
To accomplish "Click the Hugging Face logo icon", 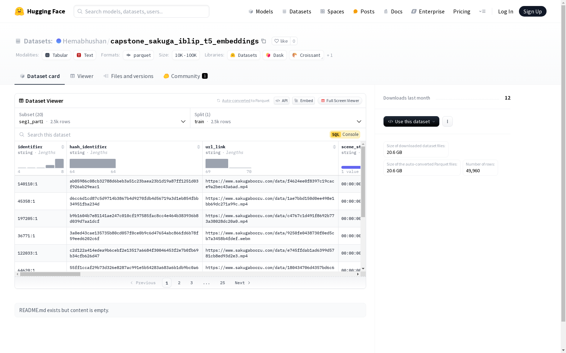I will click(x=19, y=11).
